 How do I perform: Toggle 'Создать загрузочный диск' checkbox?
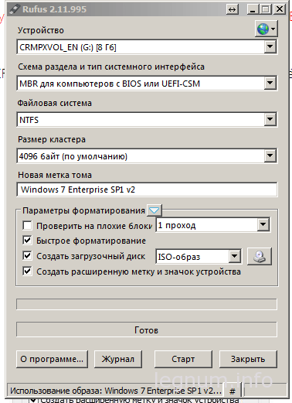[x=27, y=256]
